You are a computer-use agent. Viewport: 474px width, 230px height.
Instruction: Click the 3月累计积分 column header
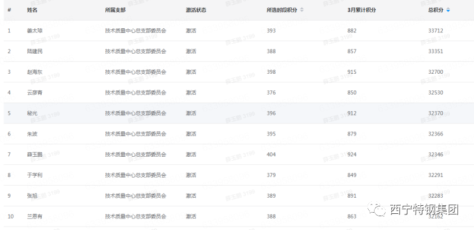pos(361,10)
